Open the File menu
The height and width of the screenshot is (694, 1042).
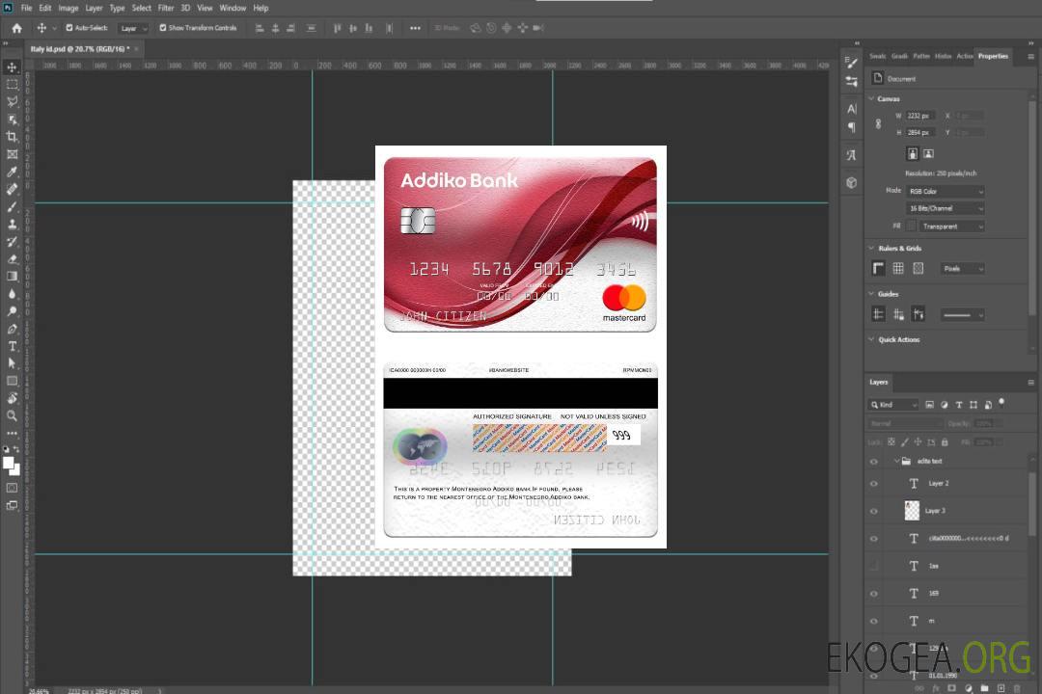[x=26, y=8]
